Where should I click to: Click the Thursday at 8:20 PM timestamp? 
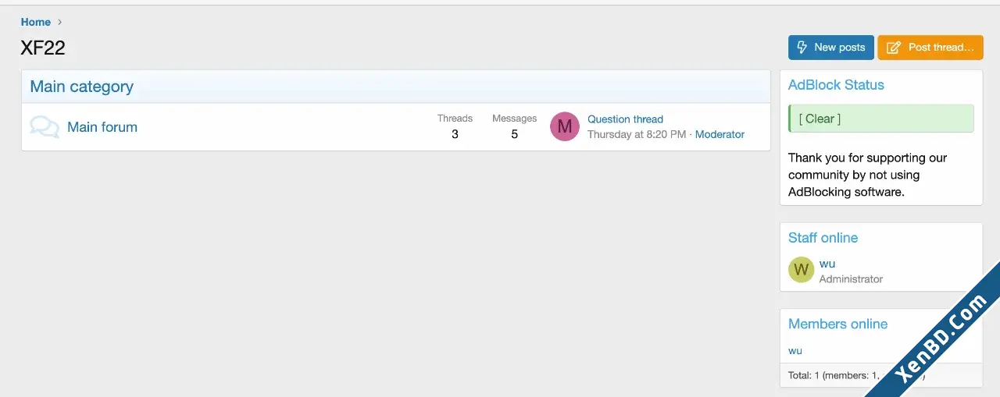point(637,134)
